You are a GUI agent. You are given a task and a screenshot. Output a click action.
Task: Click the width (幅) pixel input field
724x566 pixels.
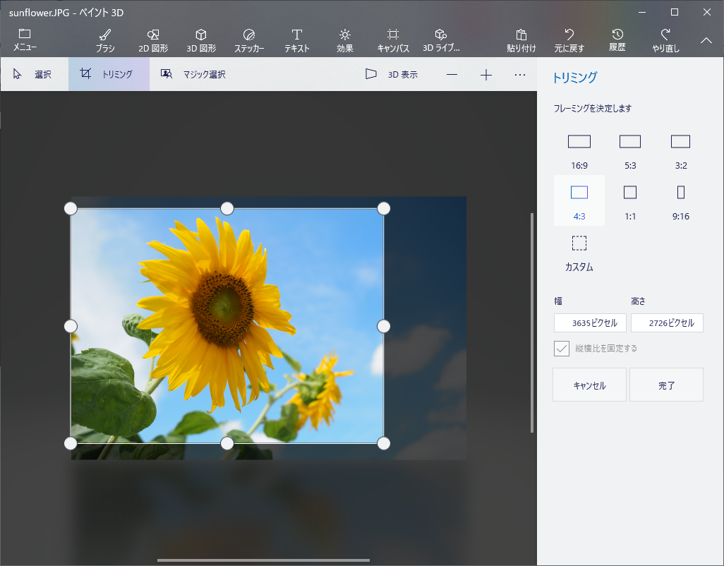coord(590,323)
